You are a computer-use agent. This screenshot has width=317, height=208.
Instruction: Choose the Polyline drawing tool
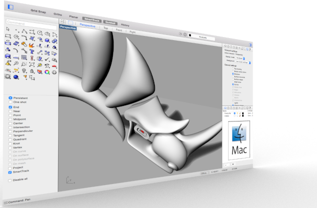point(25,31)
